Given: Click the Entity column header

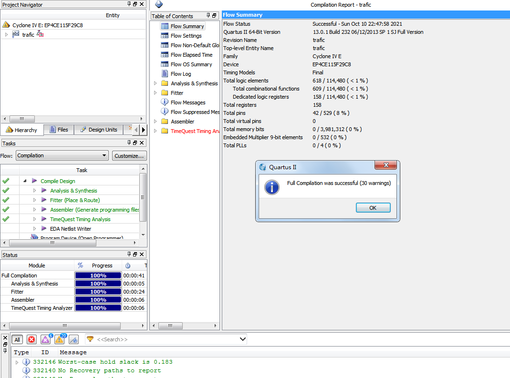Looking at the screenshot, I should [113, 15].
